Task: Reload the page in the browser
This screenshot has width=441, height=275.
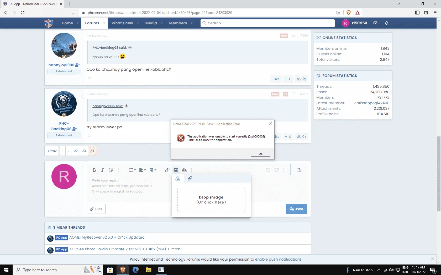Action: [x=23, y=13]
